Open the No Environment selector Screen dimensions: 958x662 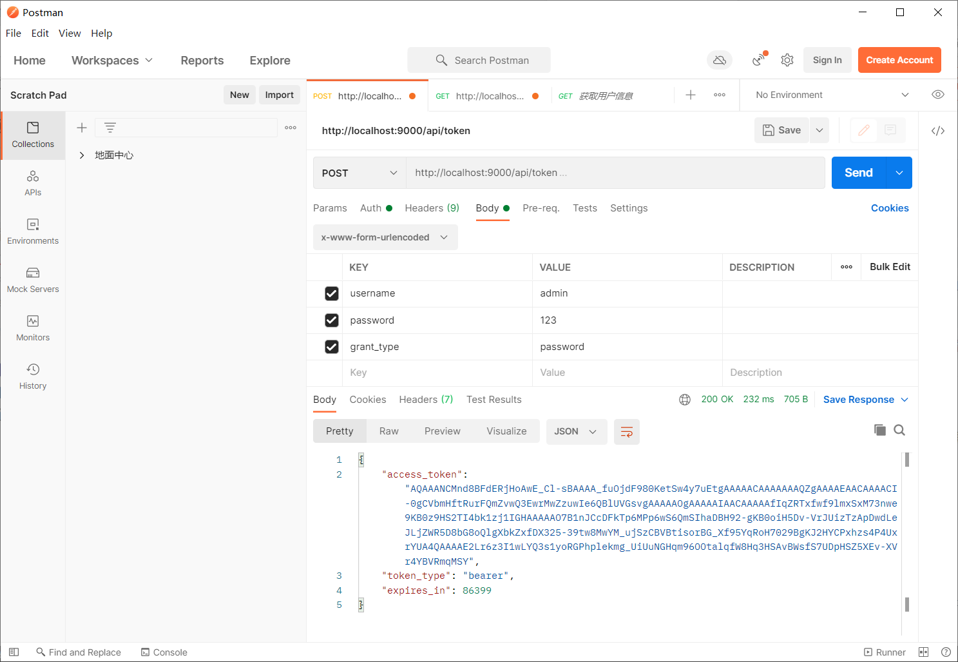click(832, 95)
